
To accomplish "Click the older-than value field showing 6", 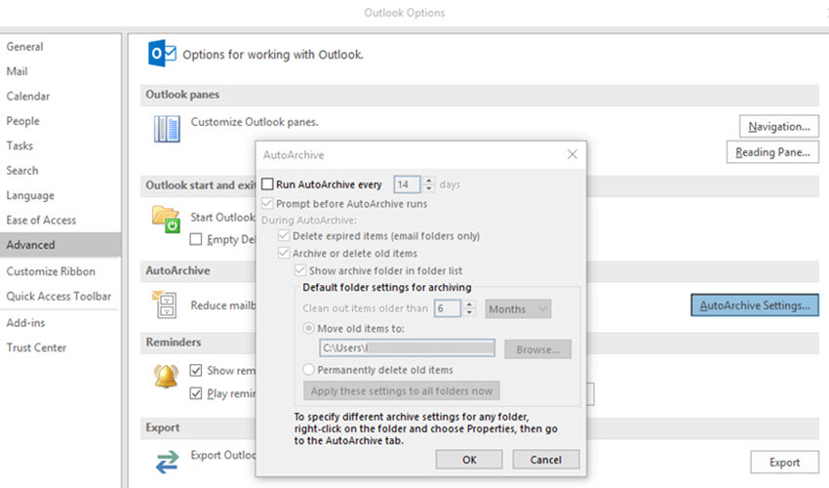I will [x=448, y=308].
